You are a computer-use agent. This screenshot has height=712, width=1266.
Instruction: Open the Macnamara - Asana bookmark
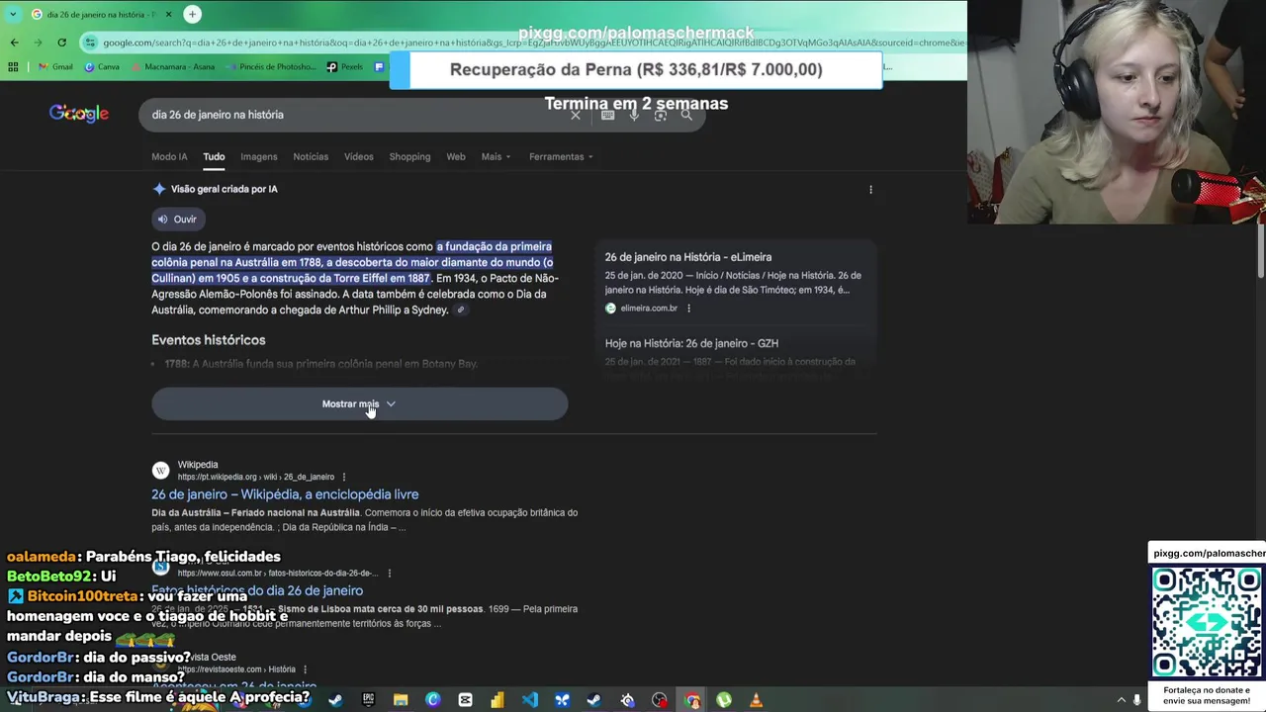pos(174,67)
